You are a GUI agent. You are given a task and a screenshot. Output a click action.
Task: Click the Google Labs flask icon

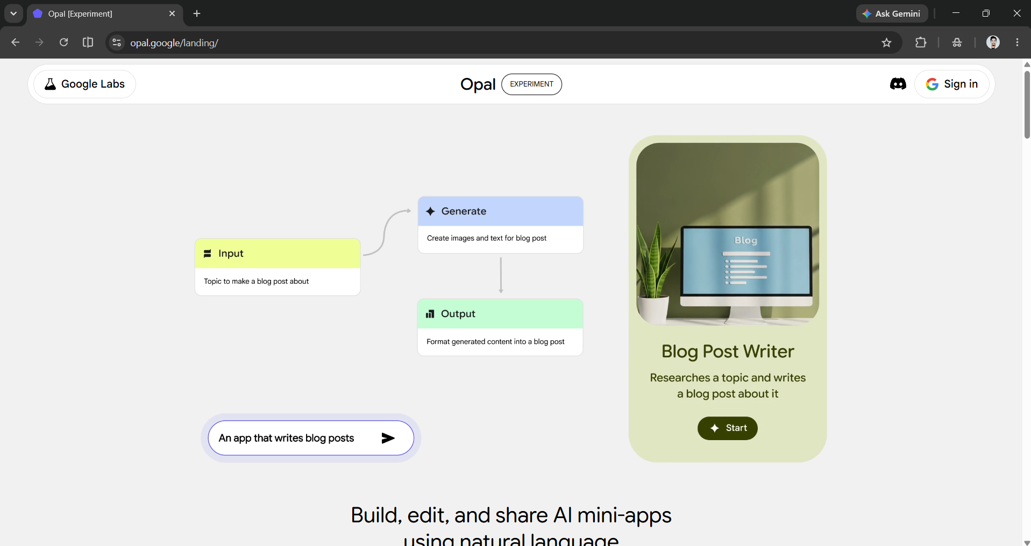pos(50,84)
